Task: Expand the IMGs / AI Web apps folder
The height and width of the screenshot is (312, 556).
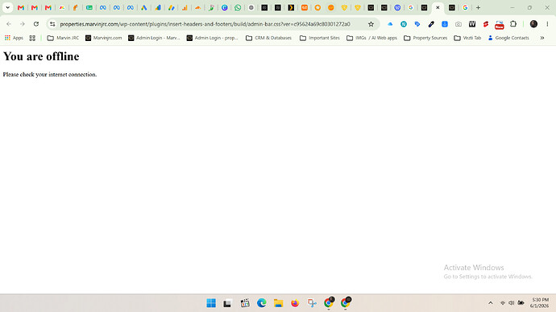Action: (372, 38)
